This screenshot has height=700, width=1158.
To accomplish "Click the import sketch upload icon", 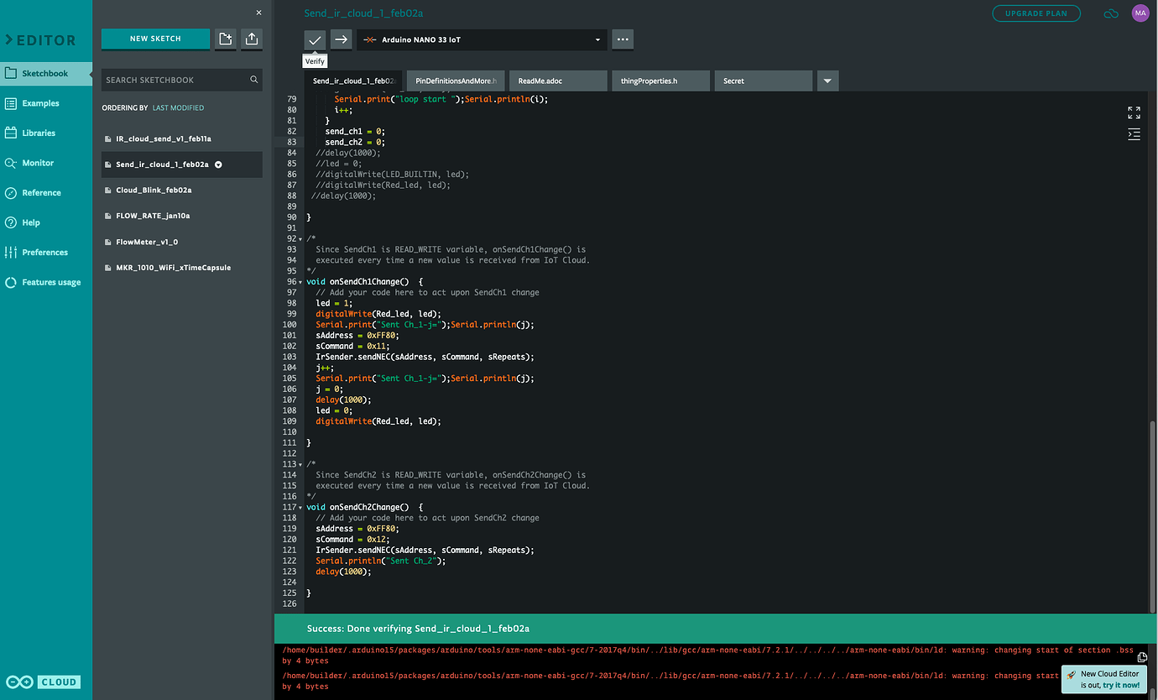I will pos(252,39).
